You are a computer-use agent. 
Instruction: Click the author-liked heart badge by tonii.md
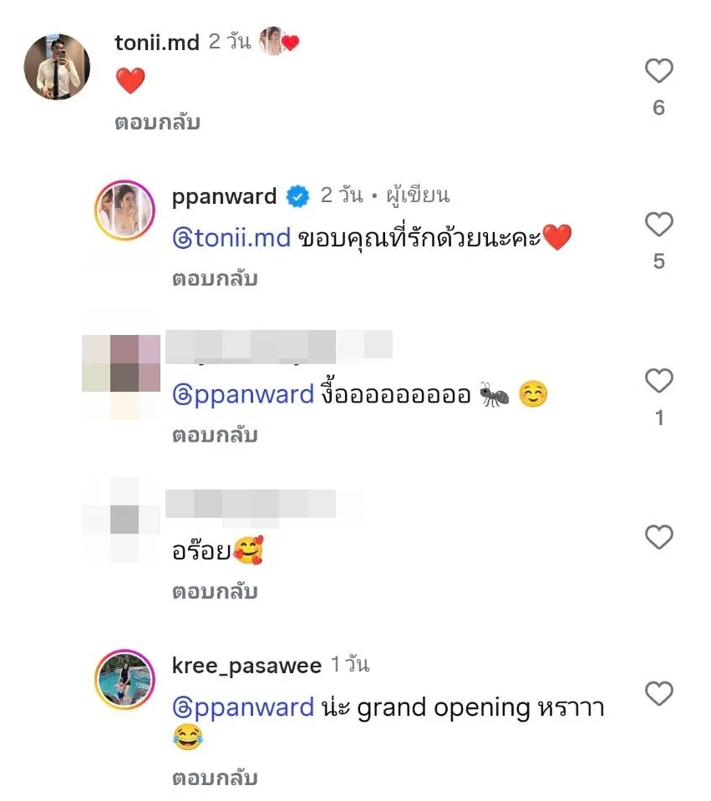[278, 41]
